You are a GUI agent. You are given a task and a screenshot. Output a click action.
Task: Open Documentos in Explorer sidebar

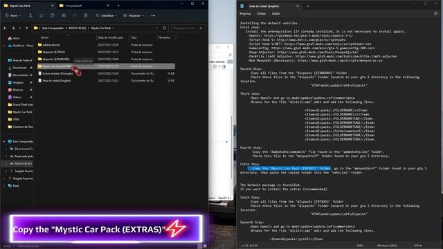(19, 75)
